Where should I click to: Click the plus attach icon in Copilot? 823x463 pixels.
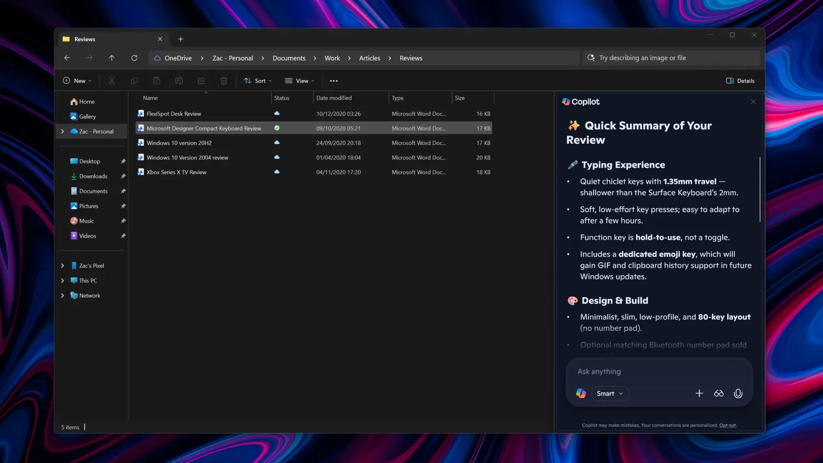[699, 393]
